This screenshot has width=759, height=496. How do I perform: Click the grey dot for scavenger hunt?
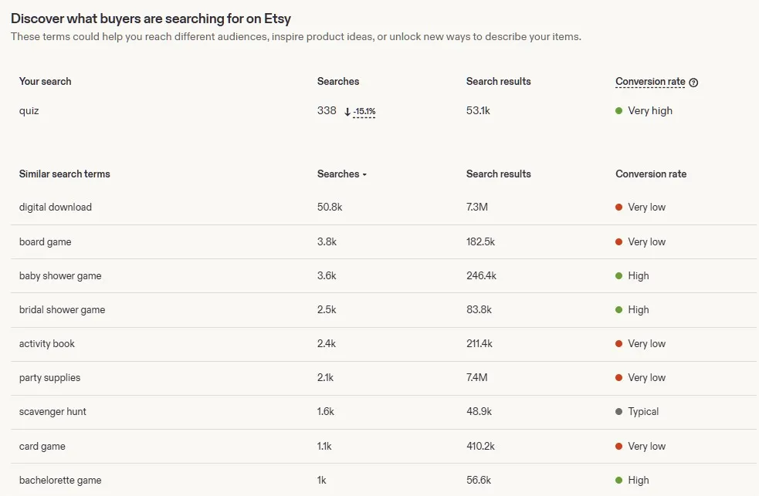(618, 411)
